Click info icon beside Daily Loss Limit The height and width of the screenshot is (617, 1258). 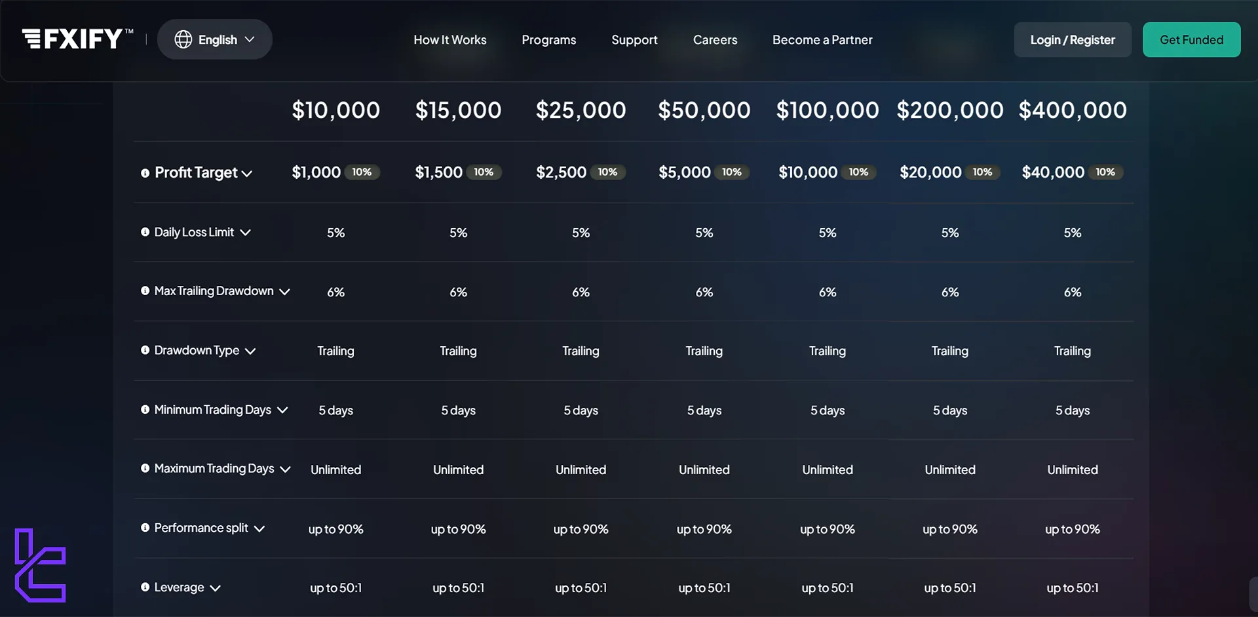pyautogui.click(x=145, y=232)
